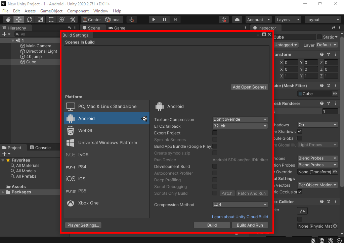Open the Collab services icon
Screen dimensions: 344x243
coord(224,19)
